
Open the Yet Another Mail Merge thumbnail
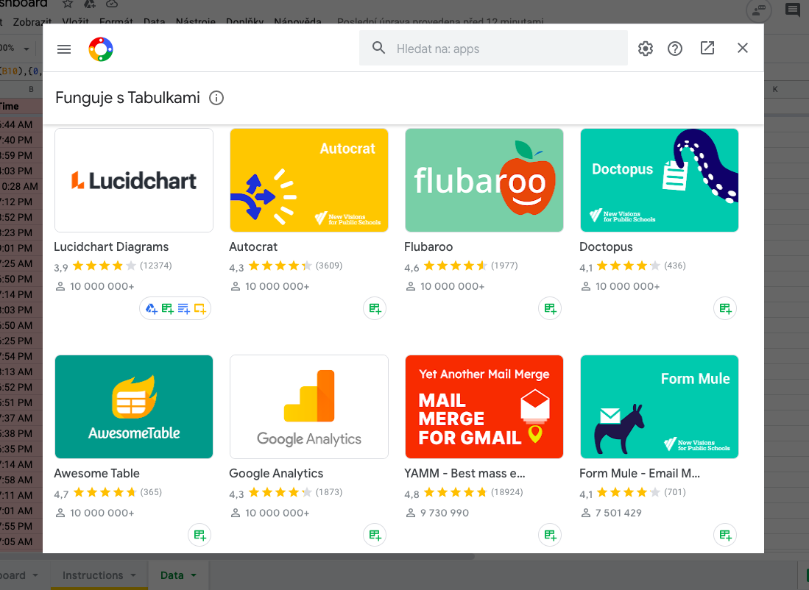[x=484, y=407]
